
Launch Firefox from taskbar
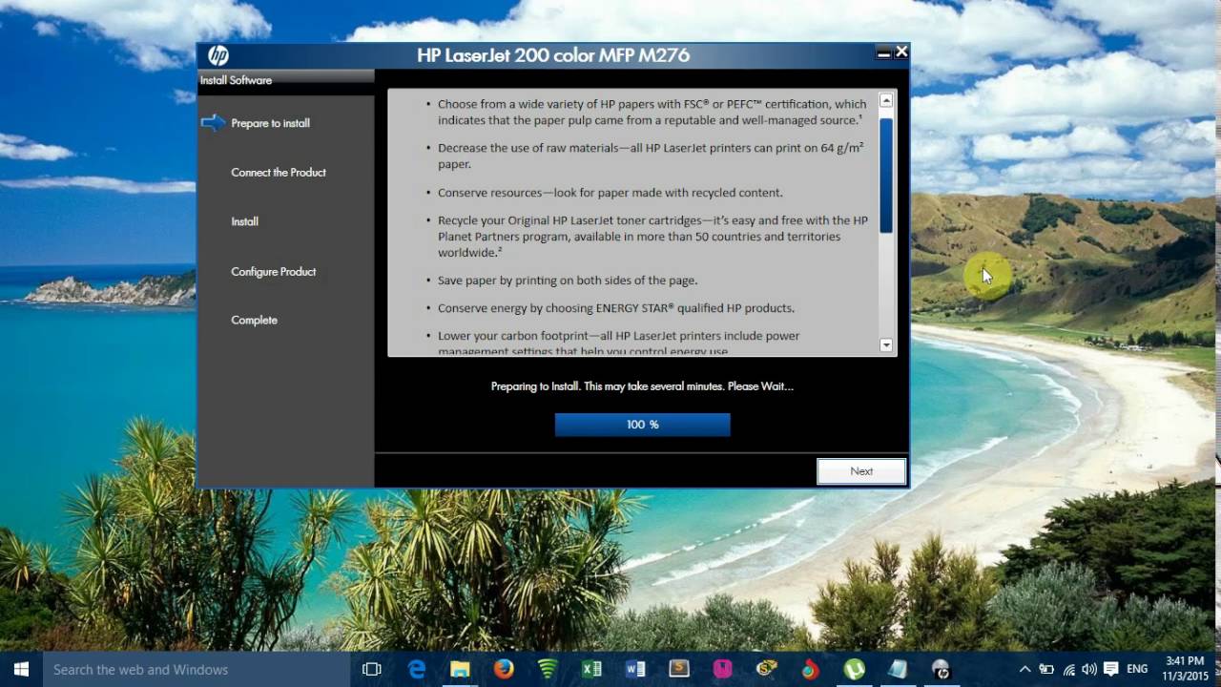504,670
